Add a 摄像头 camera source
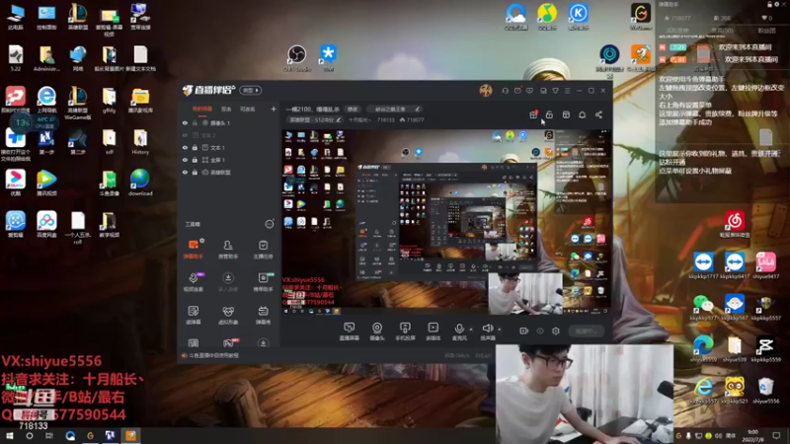Screen dimensions: 790x444 point(377,332)
